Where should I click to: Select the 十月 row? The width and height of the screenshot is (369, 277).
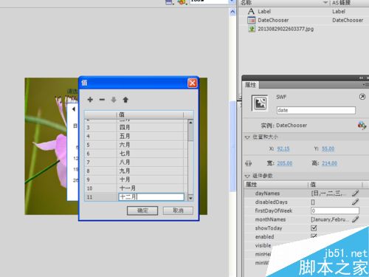click(136, 179)
